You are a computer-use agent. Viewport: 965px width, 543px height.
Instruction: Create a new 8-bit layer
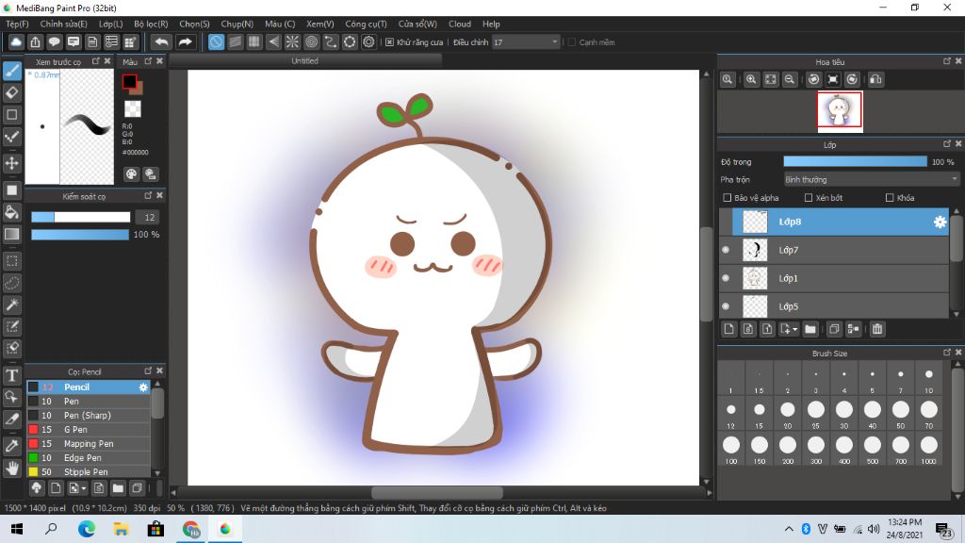click(748, 329)
